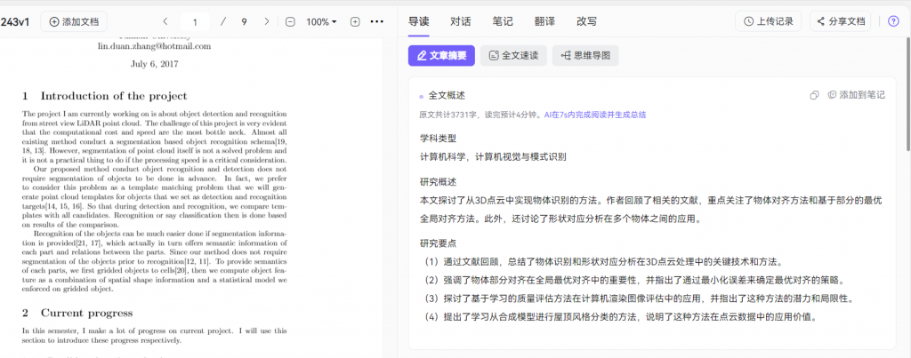This screenshot has width=911, height=358.
Task: Switch to the 改写 tab
Action: (586, 22)
